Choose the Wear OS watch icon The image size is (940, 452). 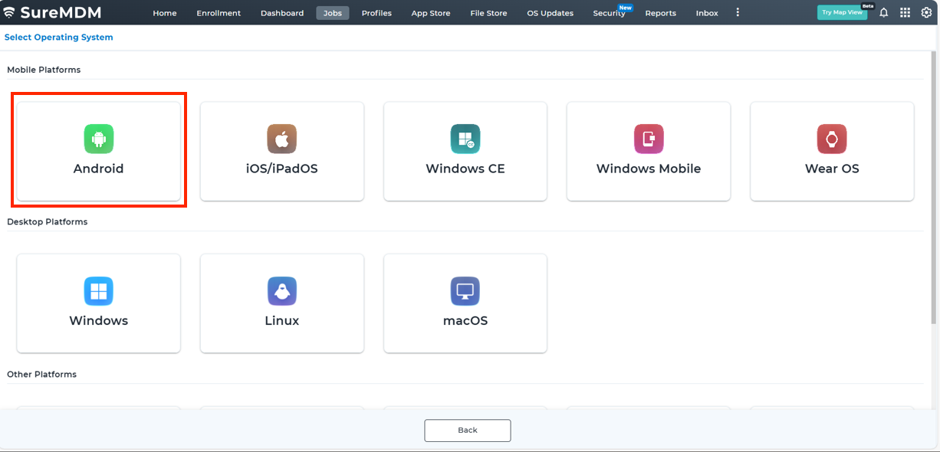click(831, 139)
